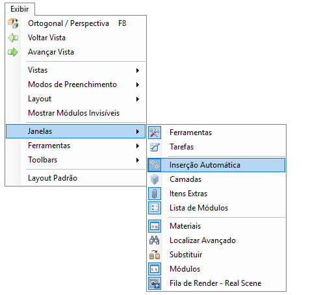Expand the Toolbars submenu arrow
Screen dimensions: 319x295
tap(138, 160)
